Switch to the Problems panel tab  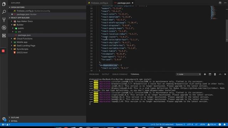coord(94,74)
